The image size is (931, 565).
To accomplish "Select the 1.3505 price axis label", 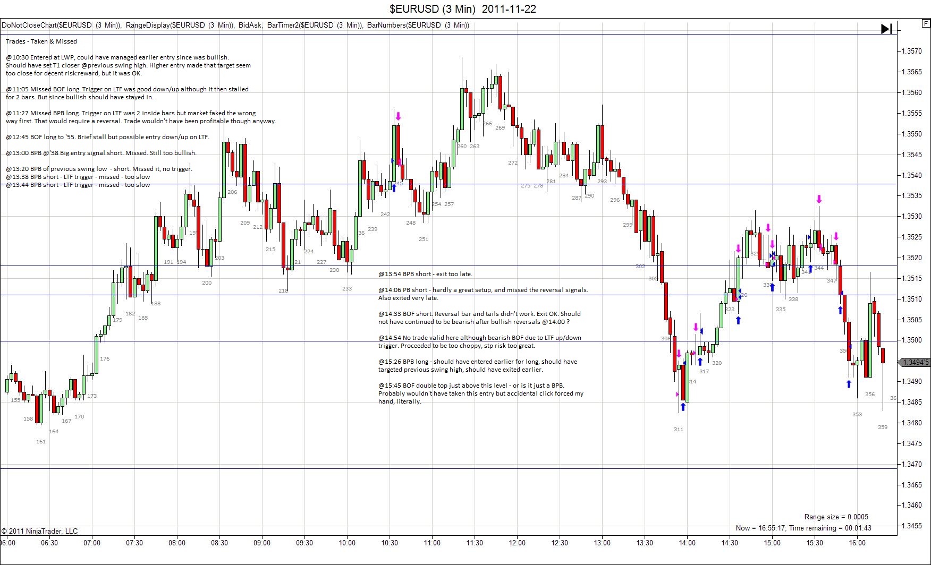I will [912, 320].
